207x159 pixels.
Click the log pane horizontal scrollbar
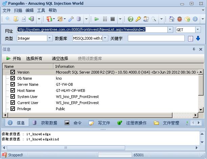click(x=66, y=147)
